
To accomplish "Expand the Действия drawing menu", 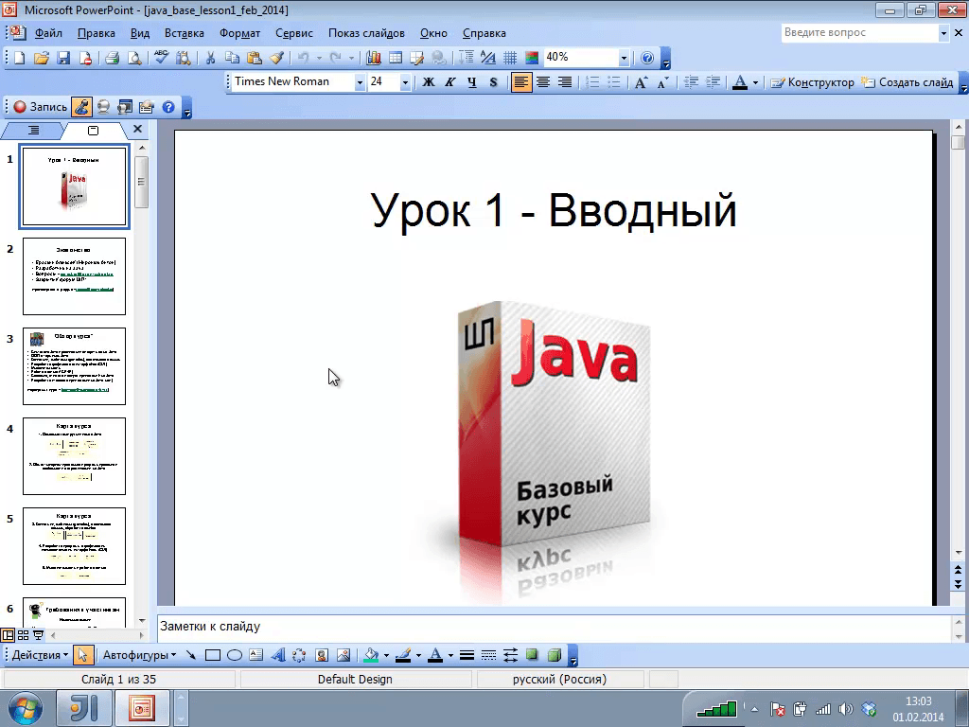I will (40, 655).
